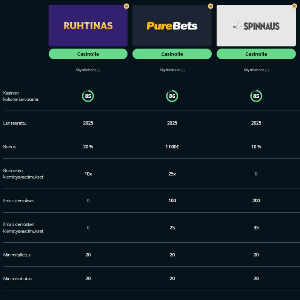Viewport: 300px width, 300px height.
Task: Remove Ruhtinas from the comparison
Action: pyautogui.click(x=126, y=6)
